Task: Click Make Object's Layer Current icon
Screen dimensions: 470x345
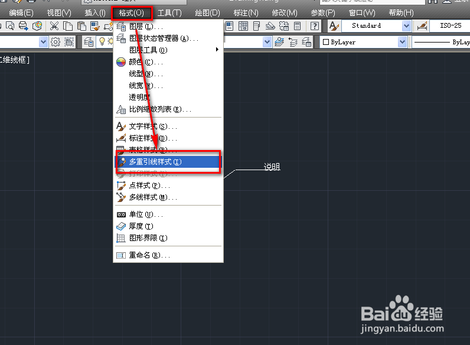Action: pyautogui.click(x=279, y=42)
